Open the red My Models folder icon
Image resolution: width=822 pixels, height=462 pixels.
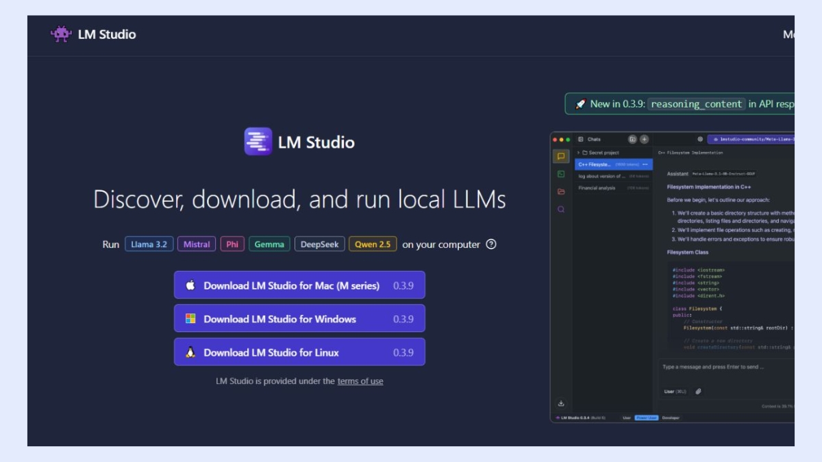(561, 192)
